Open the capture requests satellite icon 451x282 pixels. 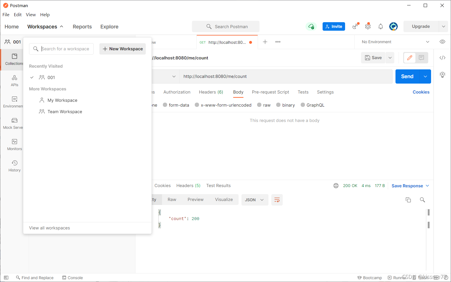coord(355,26)
